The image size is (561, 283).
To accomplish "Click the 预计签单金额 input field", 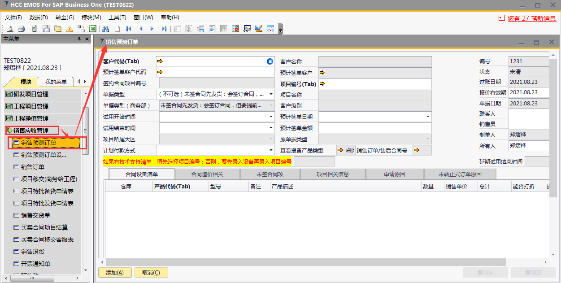I will coord(375,128).
